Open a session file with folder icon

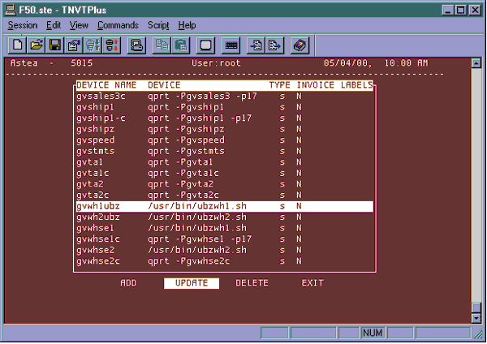point(37,45)
